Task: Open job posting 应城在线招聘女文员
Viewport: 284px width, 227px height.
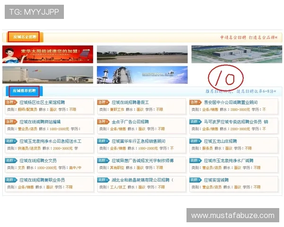Action: click(x=38, y=161)
